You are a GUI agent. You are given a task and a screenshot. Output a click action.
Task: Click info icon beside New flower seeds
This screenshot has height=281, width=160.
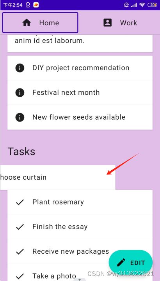[x=20, y=117]
